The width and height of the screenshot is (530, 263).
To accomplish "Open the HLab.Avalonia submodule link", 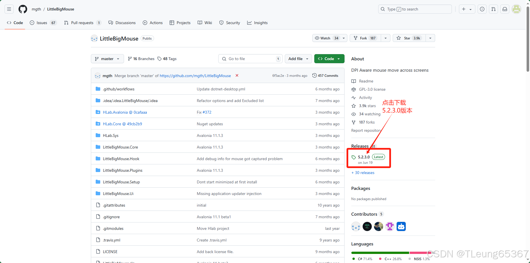I will point(125,112).
